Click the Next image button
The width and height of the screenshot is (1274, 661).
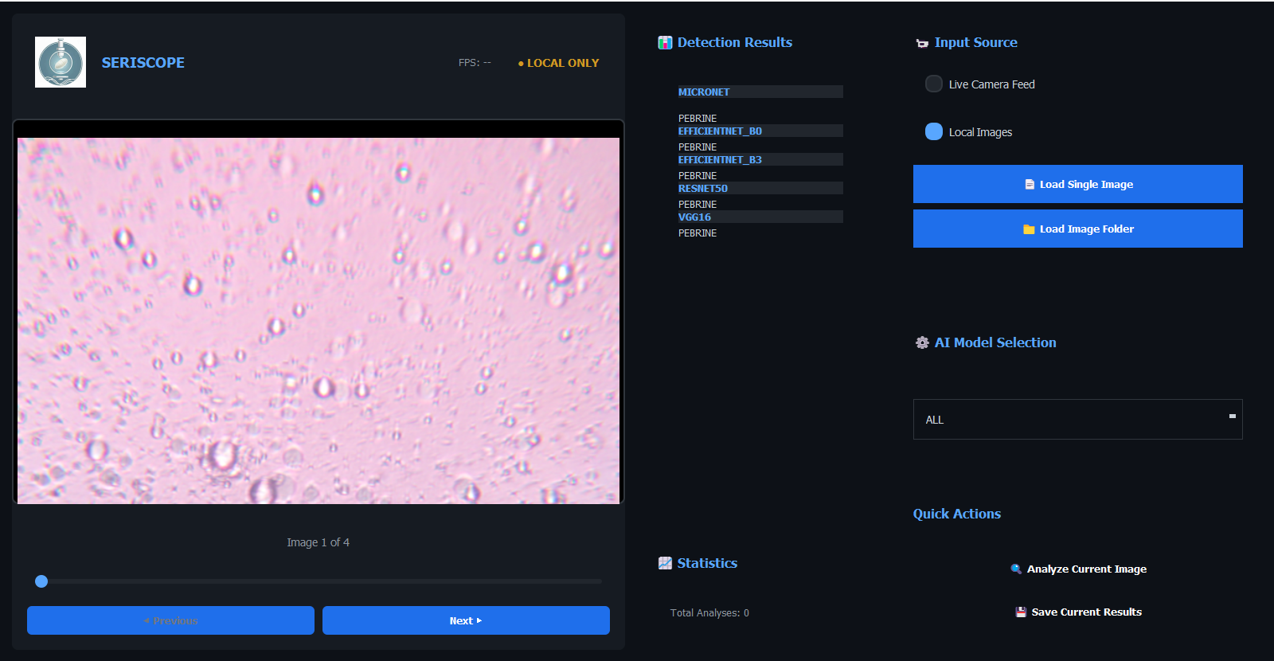(x=466, y=620)
